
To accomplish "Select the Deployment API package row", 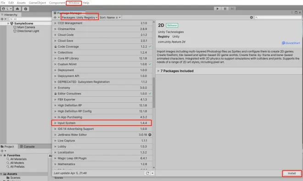I will point(102,76).
